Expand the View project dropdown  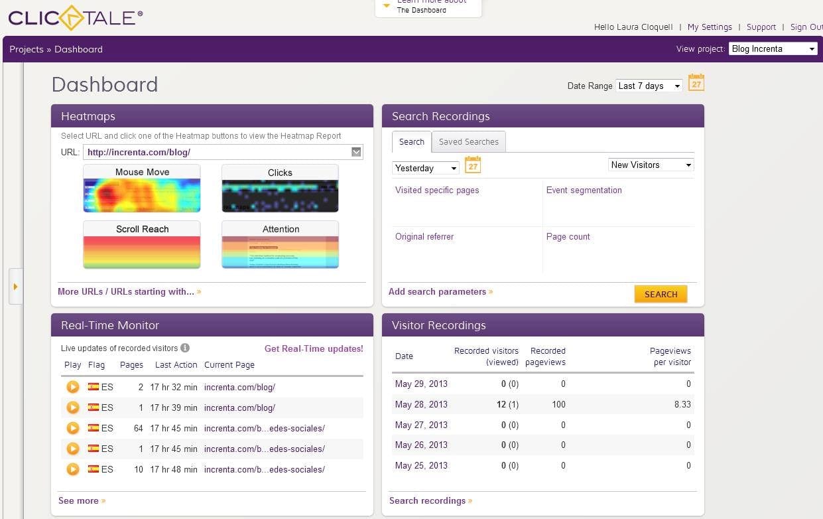tap(773, 49)
